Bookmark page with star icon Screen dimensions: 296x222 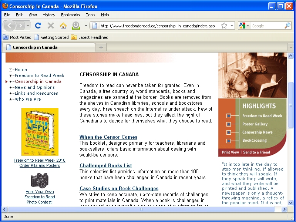click(x=224, y=26)
